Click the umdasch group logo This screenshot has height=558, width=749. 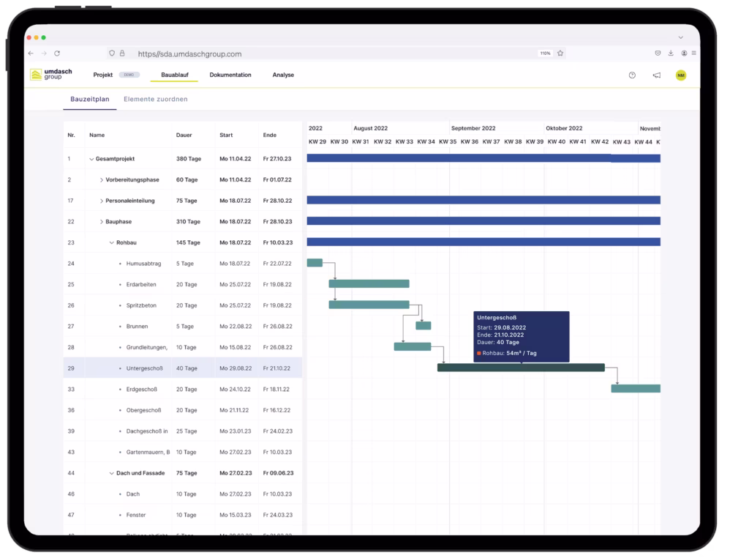coord(51,74)
